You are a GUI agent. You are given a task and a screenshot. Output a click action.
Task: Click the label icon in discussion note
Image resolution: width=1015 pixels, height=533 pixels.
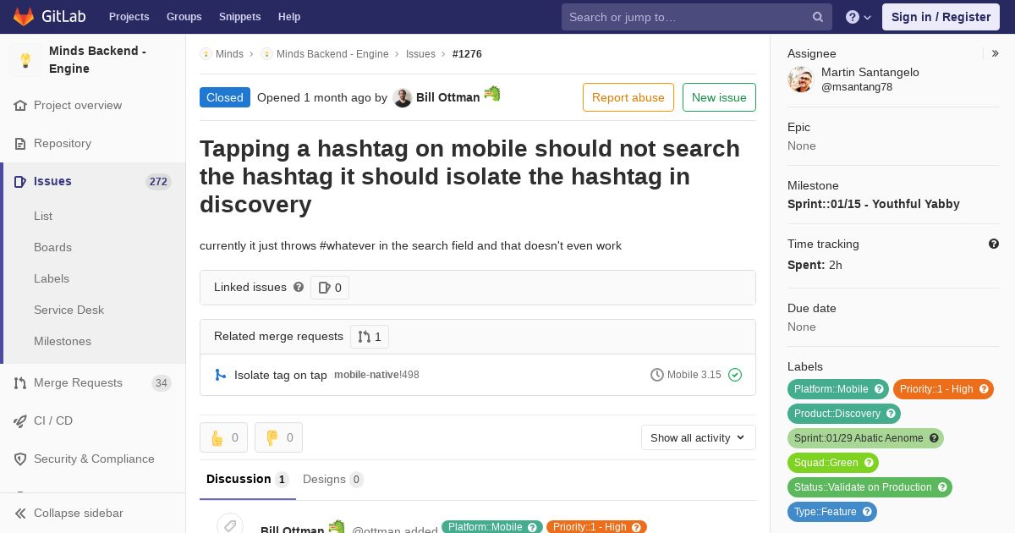[230, 526]
